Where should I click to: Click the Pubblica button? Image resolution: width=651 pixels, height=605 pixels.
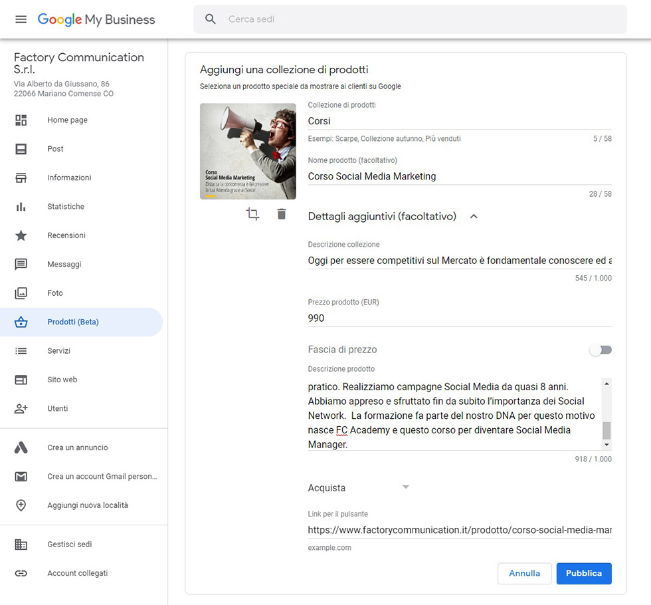pos(584,573)
